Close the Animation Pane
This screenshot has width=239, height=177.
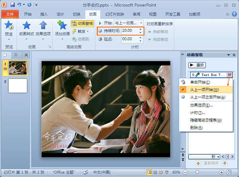point(234,55)
